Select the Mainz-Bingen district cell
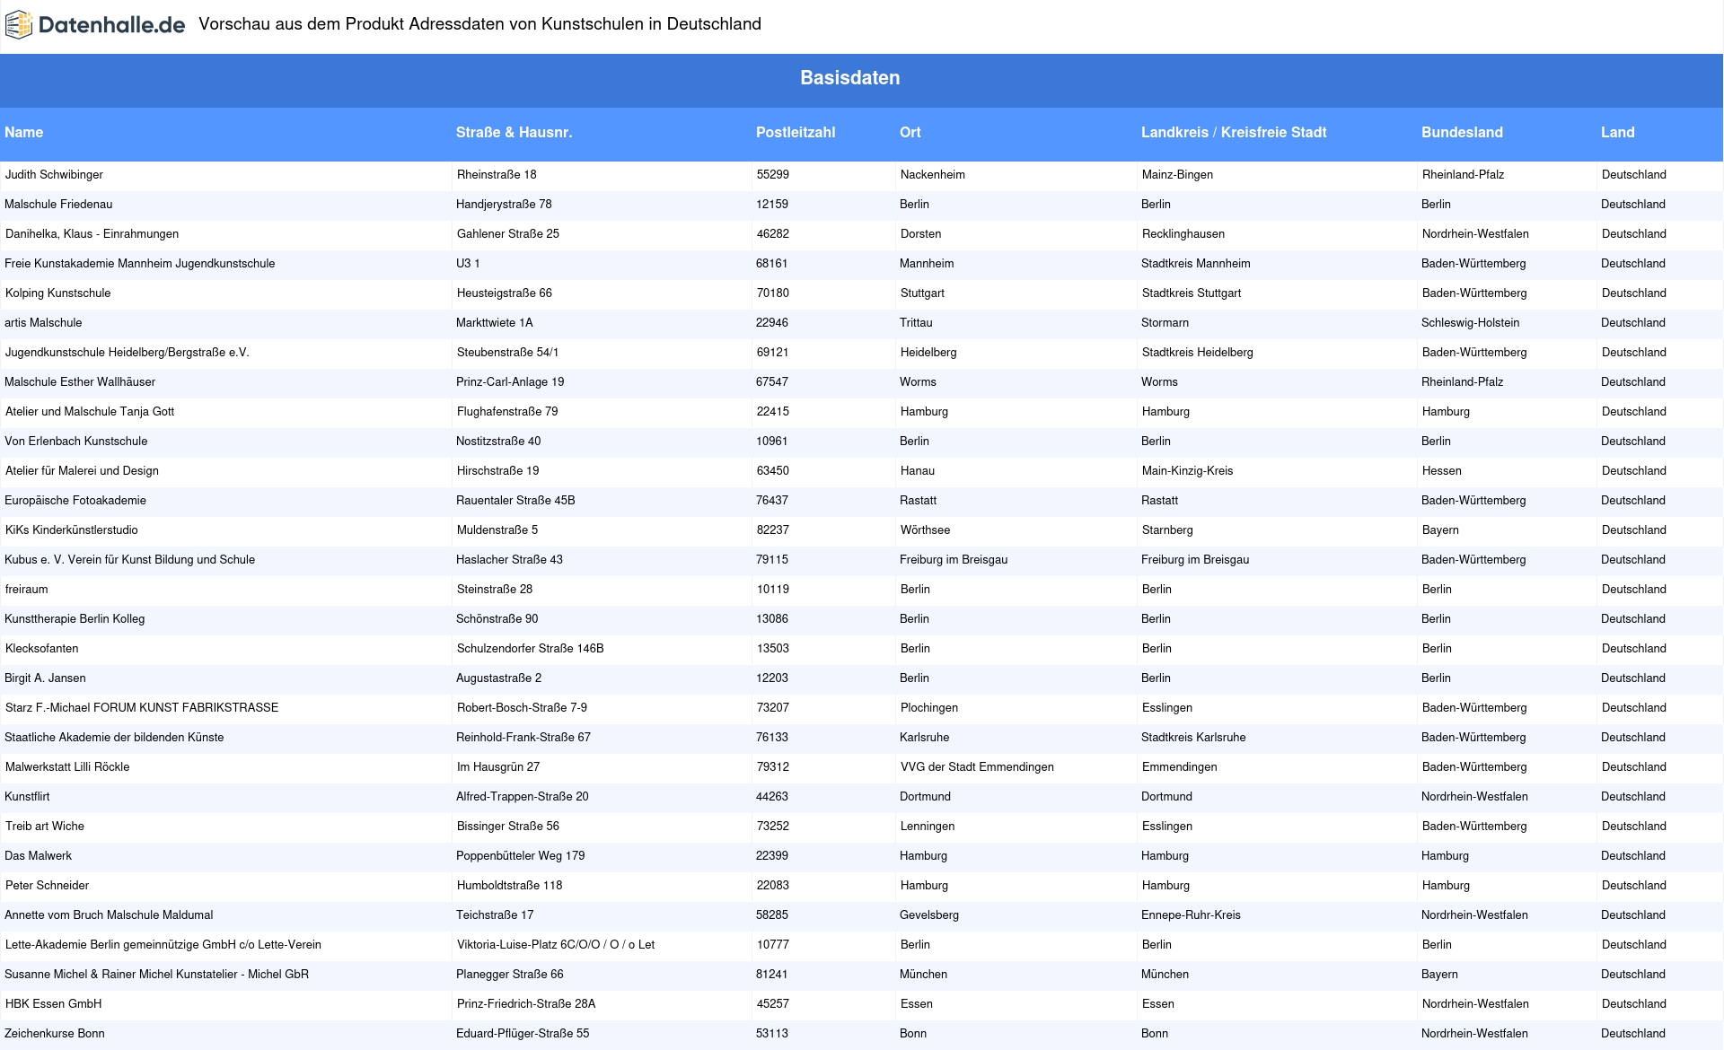The width and height of the screenshot is (1724, 1050). coord(1177,175)
